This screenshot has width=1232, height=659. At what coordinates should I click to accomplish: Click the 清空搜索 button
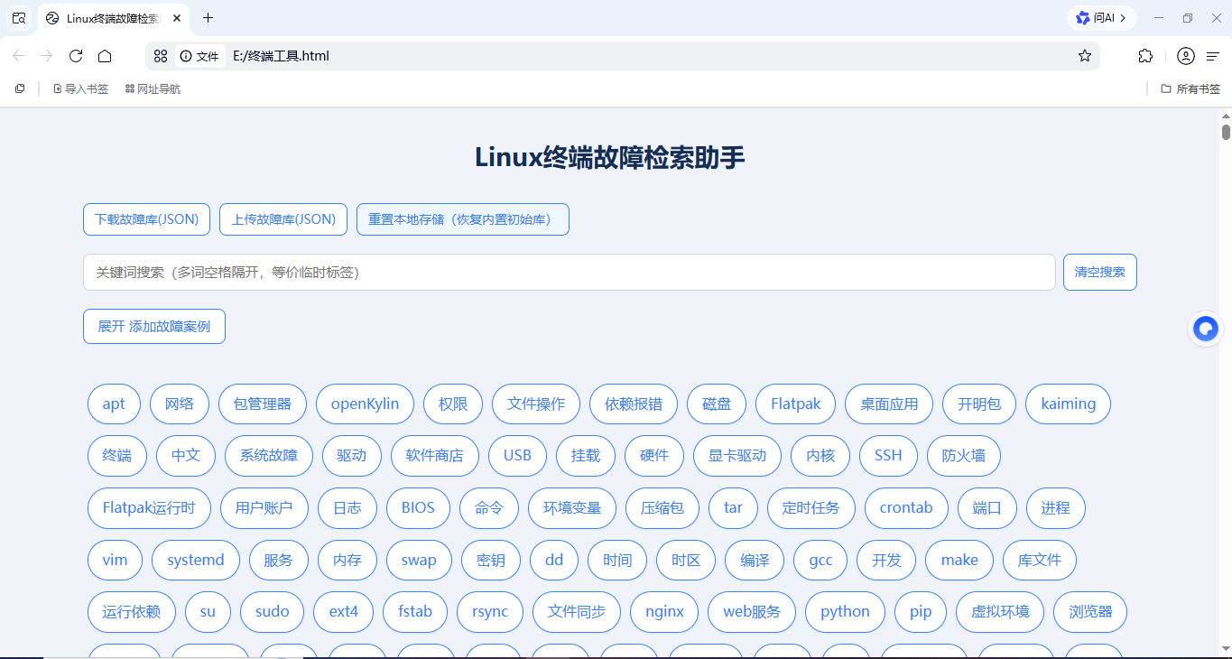tap(1100, 273)
